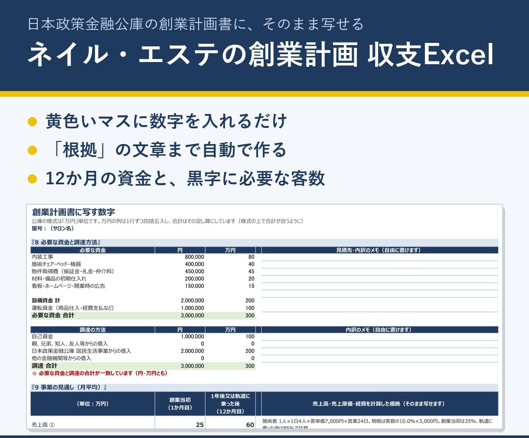Screen dimensions: 529x438
Task: Click the 必要な資金 column header
Action: pyautogui.click(x=93, y=250)
